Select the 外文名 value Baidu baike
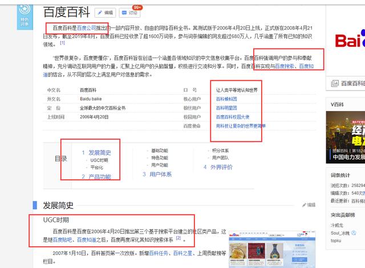 (91, 99)
